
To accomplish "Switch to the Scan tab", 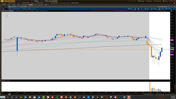I will click(x=18, y=5).
